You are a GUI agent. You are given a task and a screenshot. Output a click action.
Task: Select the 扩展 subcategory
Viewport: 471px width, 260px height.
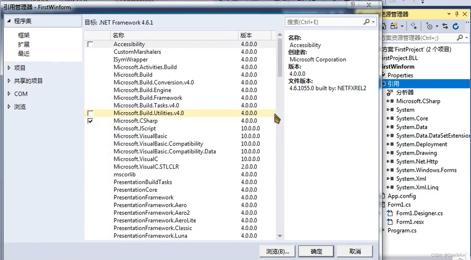[x=24, y=45]
